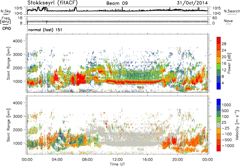Select the CPID row label
Screen dimensions: 240x166
[x=7, y=28]
